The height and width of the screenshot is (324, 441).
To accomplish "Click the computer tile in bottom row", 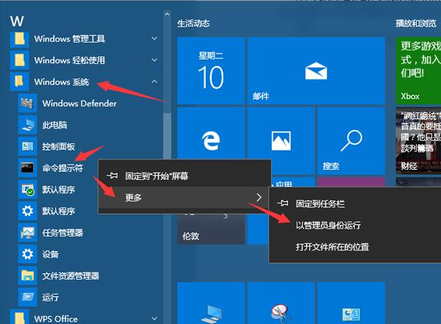I will 211,303.
